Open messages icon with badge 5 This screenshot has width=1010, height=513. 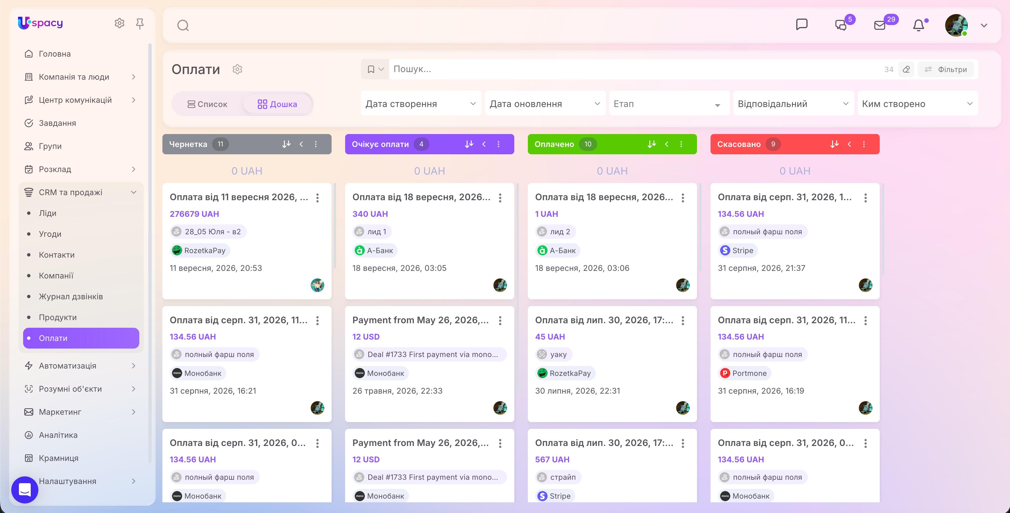pos(841,25)
